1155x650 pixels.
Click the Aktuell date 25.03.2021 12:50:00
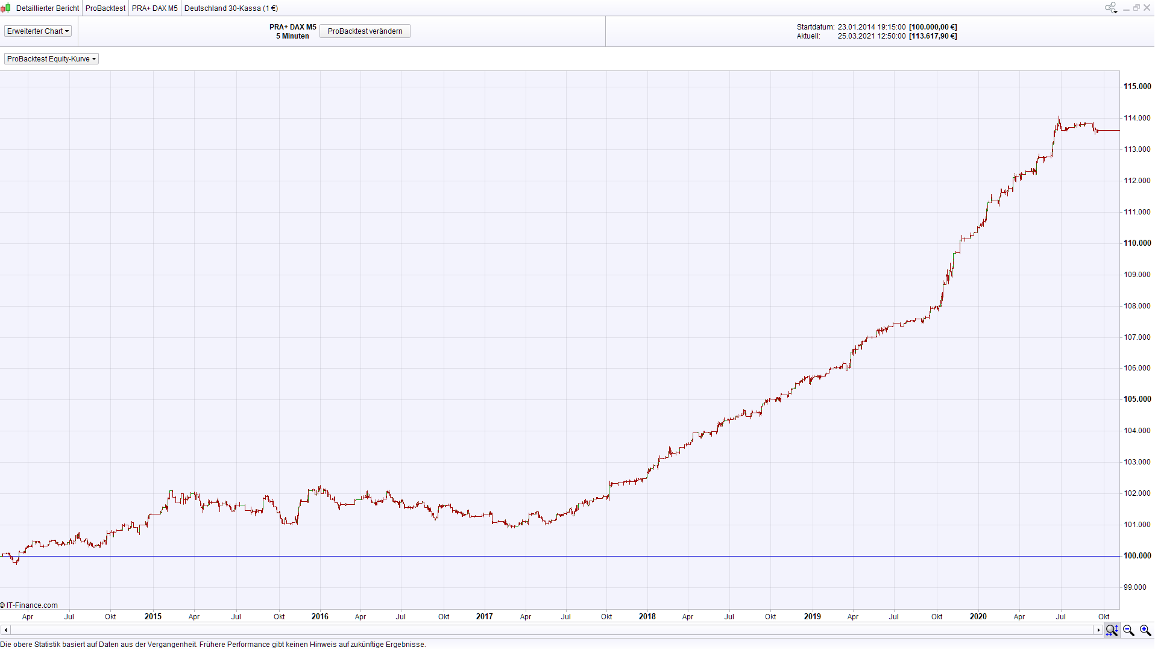click(872, 36)
